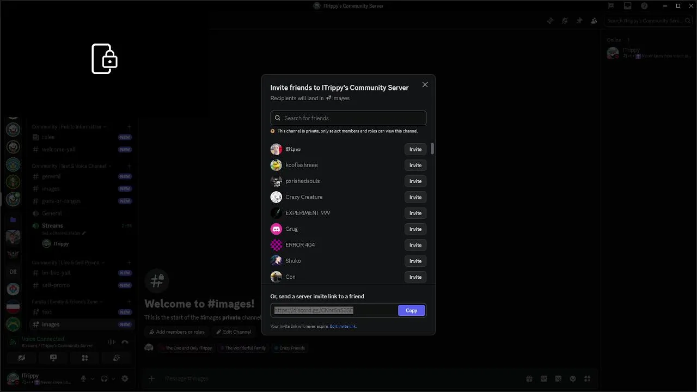Open the general text channel
Screen dimensions: 697x392
tap(82, 176)
